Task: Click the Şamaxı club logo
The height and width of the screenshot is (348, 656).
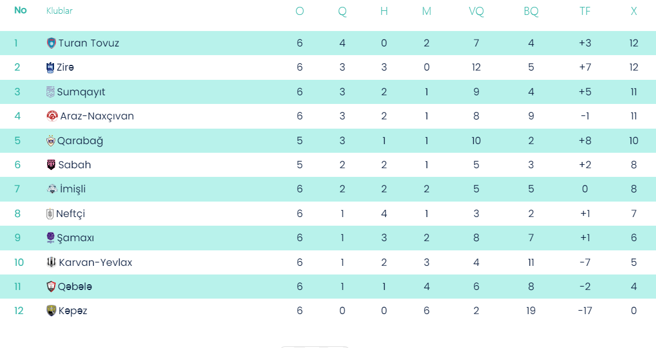Action: pos(51,238)
